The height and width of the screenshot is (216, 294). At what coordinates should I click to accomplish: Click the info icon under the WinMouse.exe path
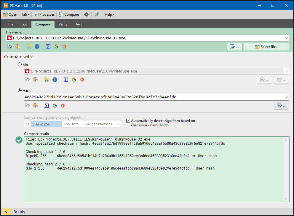[x=55, y=80]
